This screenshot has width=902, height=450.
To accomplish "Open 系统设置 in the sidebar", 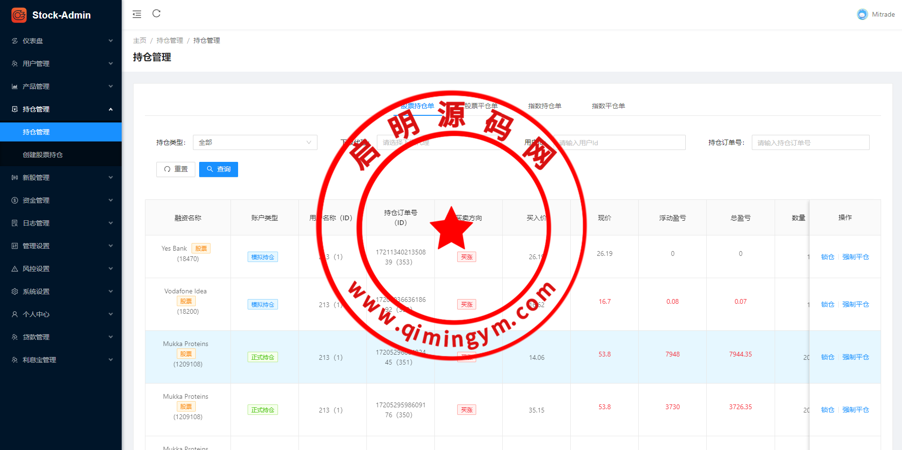I will coord(61,291).
